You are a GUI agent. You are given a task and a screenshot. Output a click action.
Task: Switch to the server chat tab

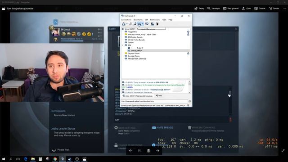click(137, 96)
